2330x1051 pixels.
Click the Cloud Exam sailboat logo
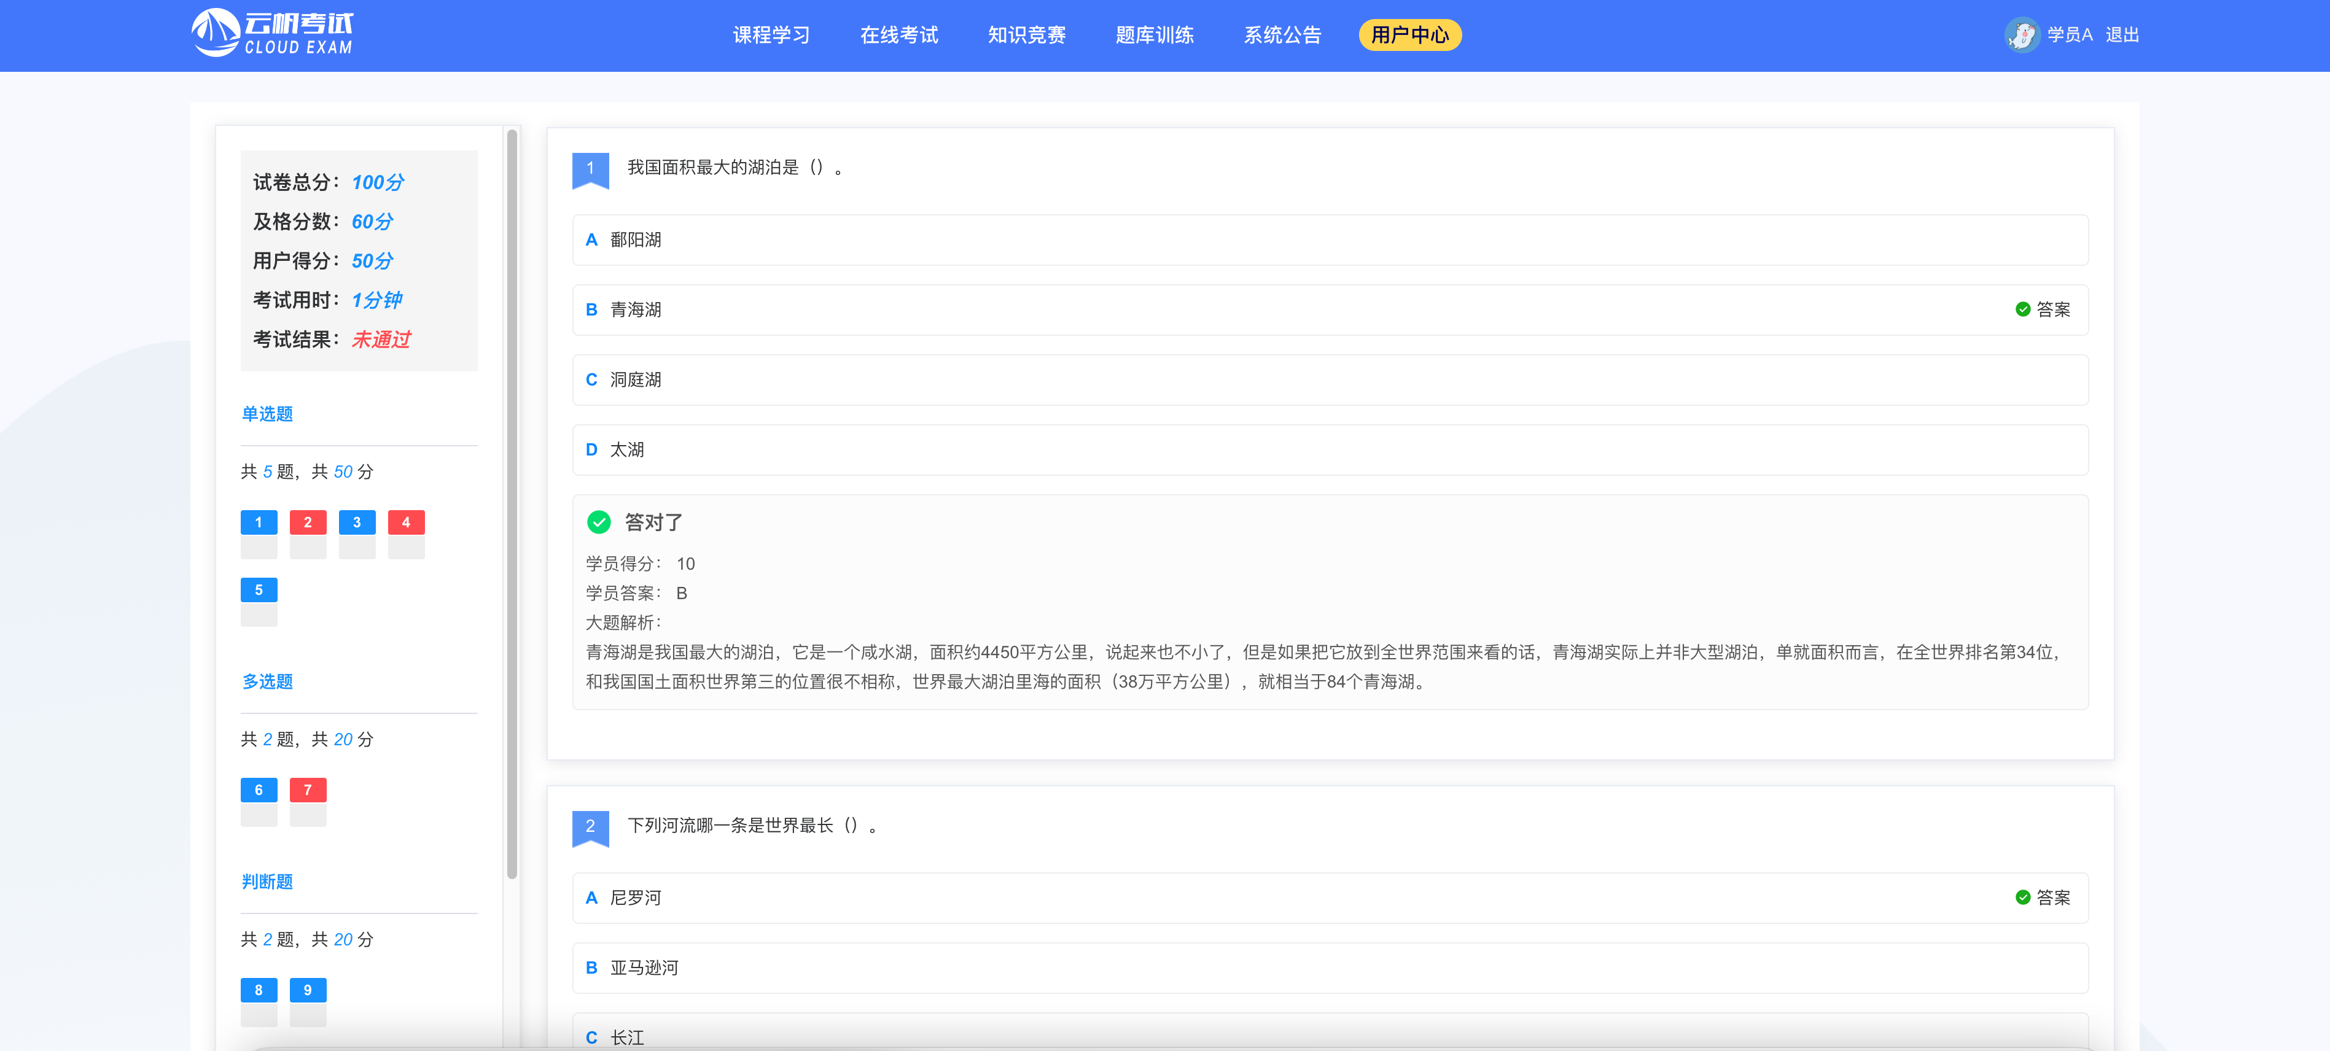[272, 34]
